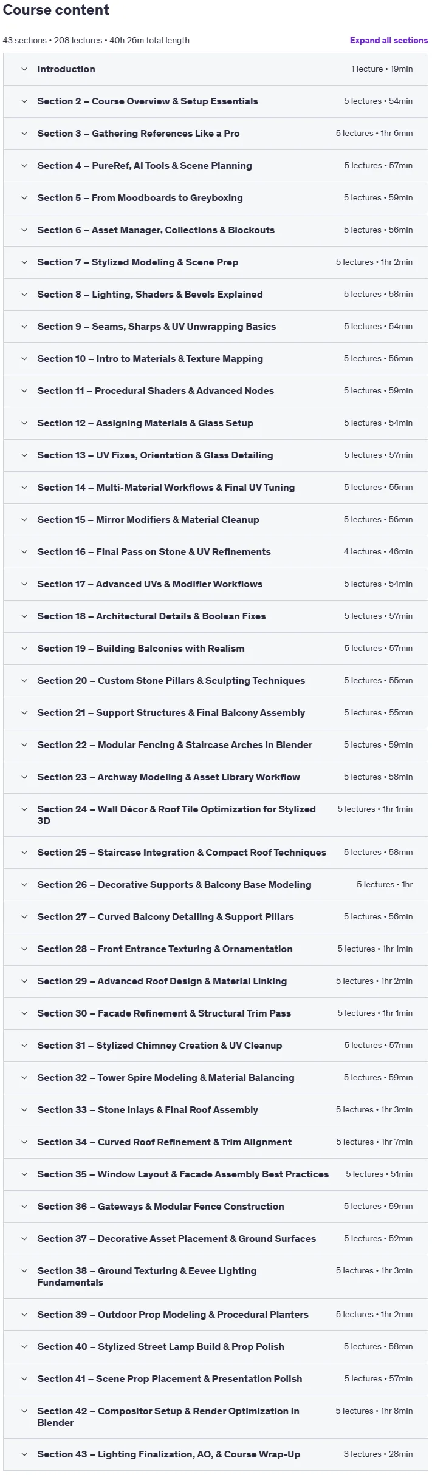This screenshot has height=1475, width=432.
Task: Expand Section 2 Course Overview chevron
Action: (24, 101)
